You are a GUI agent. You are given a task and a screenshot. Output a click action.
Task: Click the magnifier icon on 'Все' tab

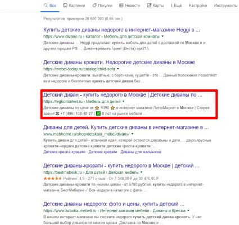coord(46,6)
